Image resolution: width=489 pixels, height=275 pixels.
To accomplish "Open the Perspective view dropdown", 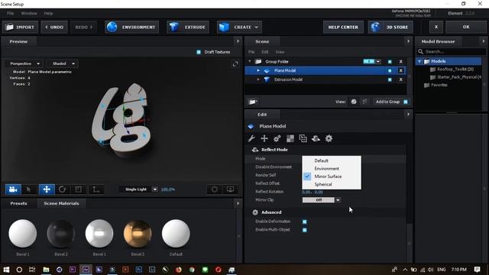I will (x=24, y=63).
